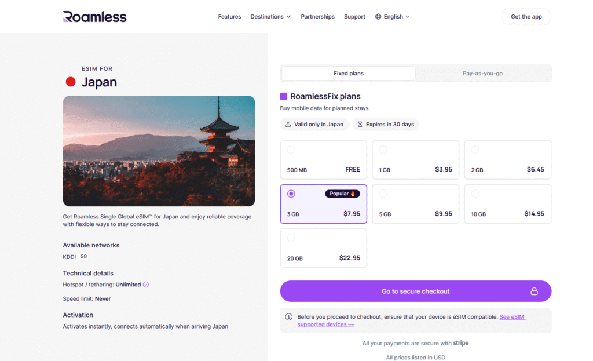Click the lock icon on checkout button
The height and width of the screenshot is (361, 593).
point(534,291)
